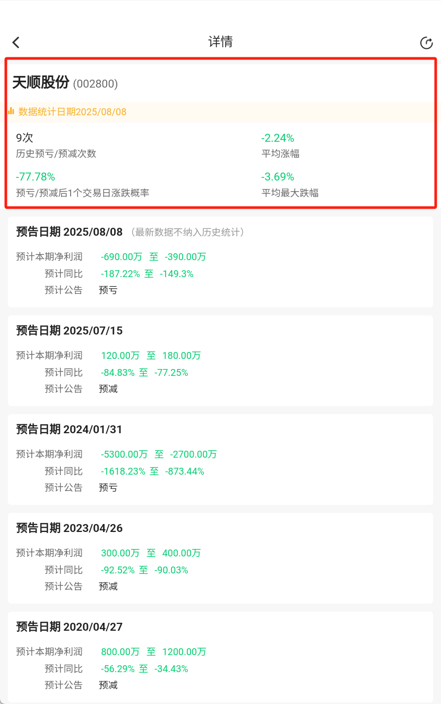Open the 预告日期 2025/07/15 card
Viewport: 441px width, 704px height.
pos(220,360)
